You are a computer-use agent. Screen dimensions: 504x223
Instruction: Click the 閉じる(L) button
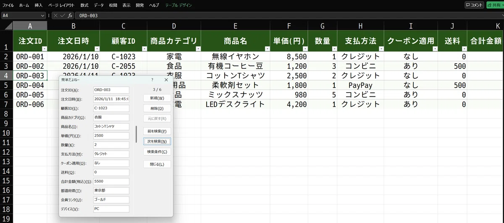pyautogui.click(x=157, y=164)
